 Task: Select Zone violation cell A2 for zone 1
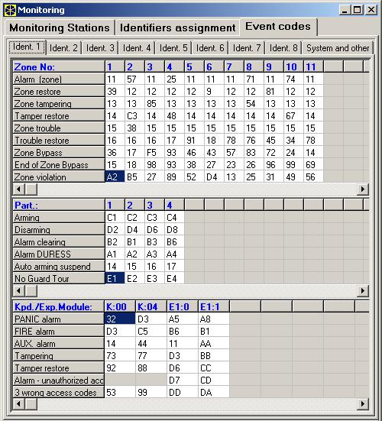pyautogui.click(x=115, y=177)
